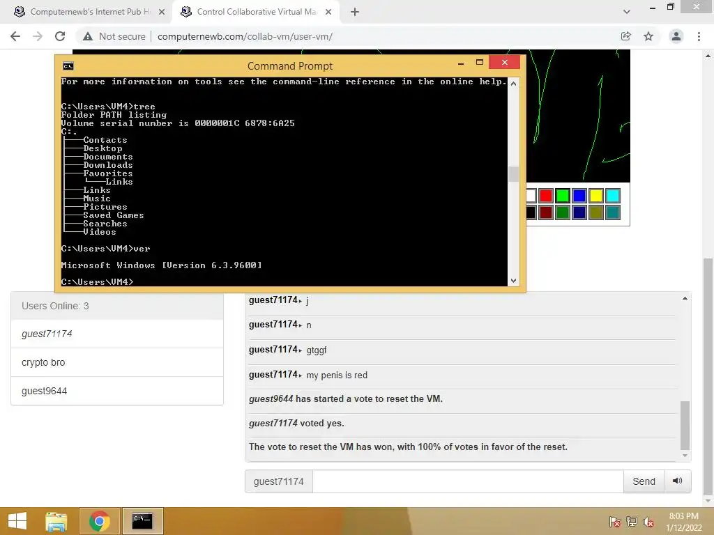Screen dimensions: 714x535
Task: Click 'guest71174 voted yes.' message
Action: (x=296, y=423)
